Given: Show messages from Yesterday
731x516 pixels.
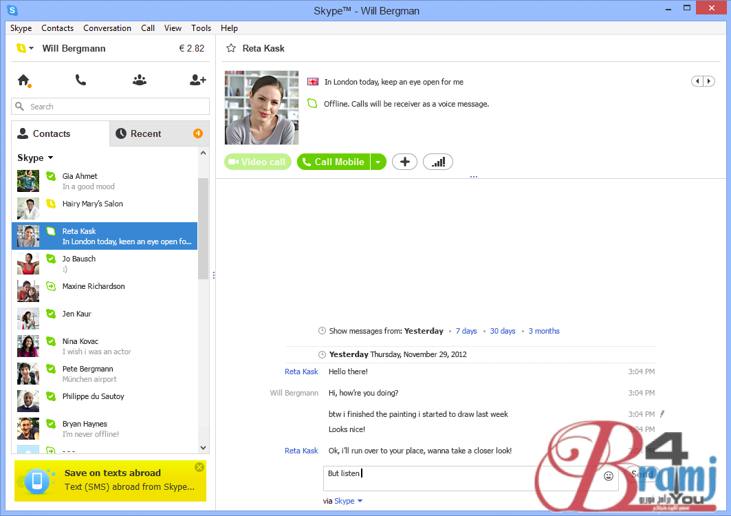Looking at the screenshot, I should [424, 331].
